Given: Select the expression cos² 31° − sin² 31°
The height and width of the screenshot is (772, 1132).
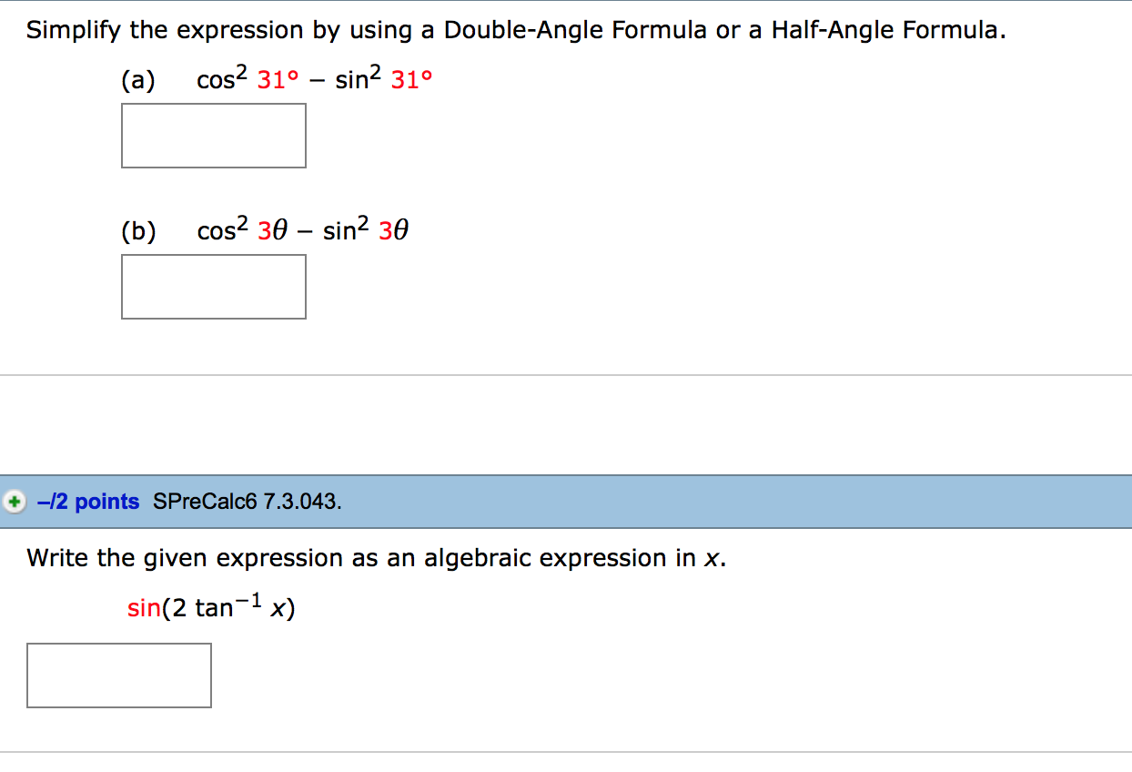Looking at the screenshot, I should (313, 80).
